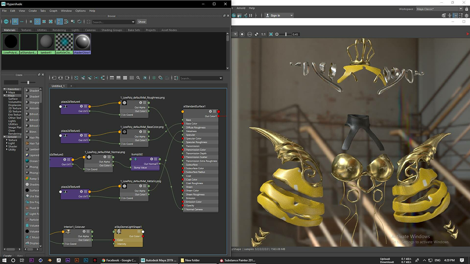Screen dimensions: 470x264
Task: Expand the Arnold Shader tree item
Action: pyautogui.click(x=7, y=146)
